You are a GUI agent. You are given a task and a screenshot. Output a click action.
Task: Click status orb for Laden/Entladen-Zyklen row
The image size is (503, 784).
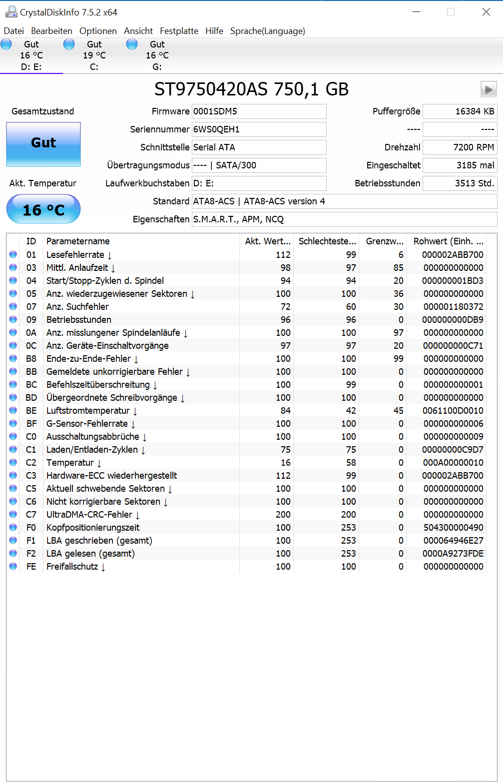tap(13, 450)
